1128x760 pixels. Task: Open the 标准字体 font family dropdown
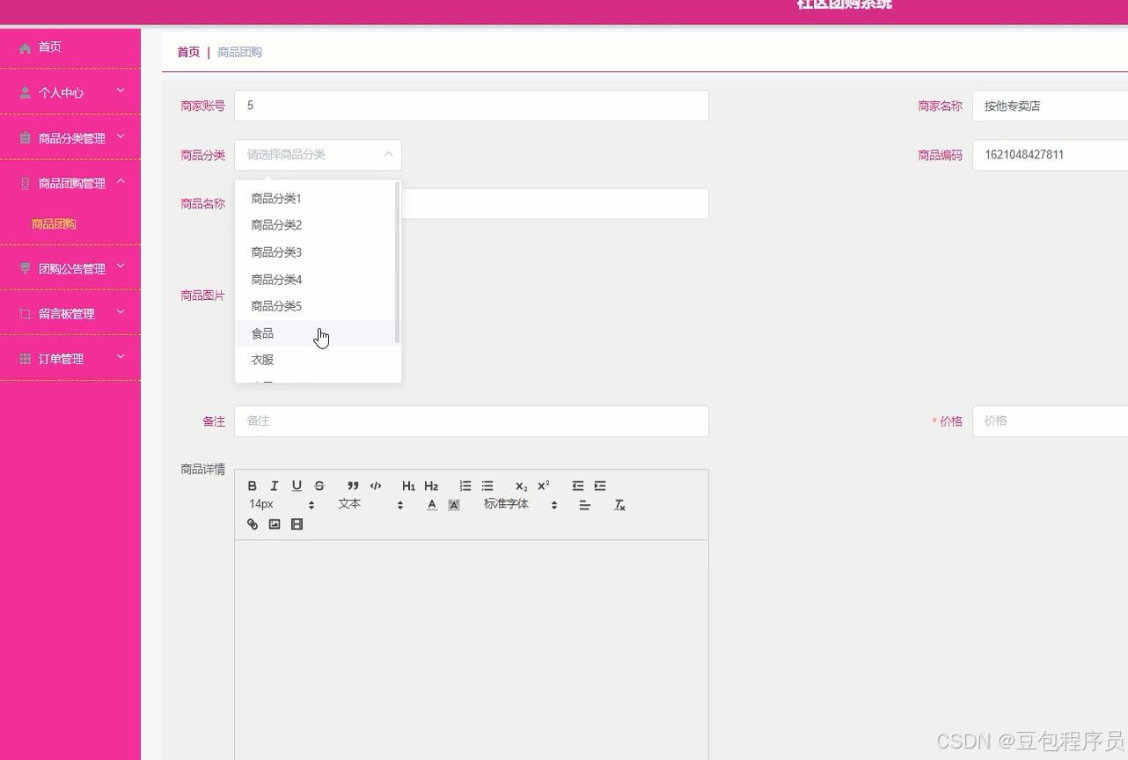(x=520, y=504)
